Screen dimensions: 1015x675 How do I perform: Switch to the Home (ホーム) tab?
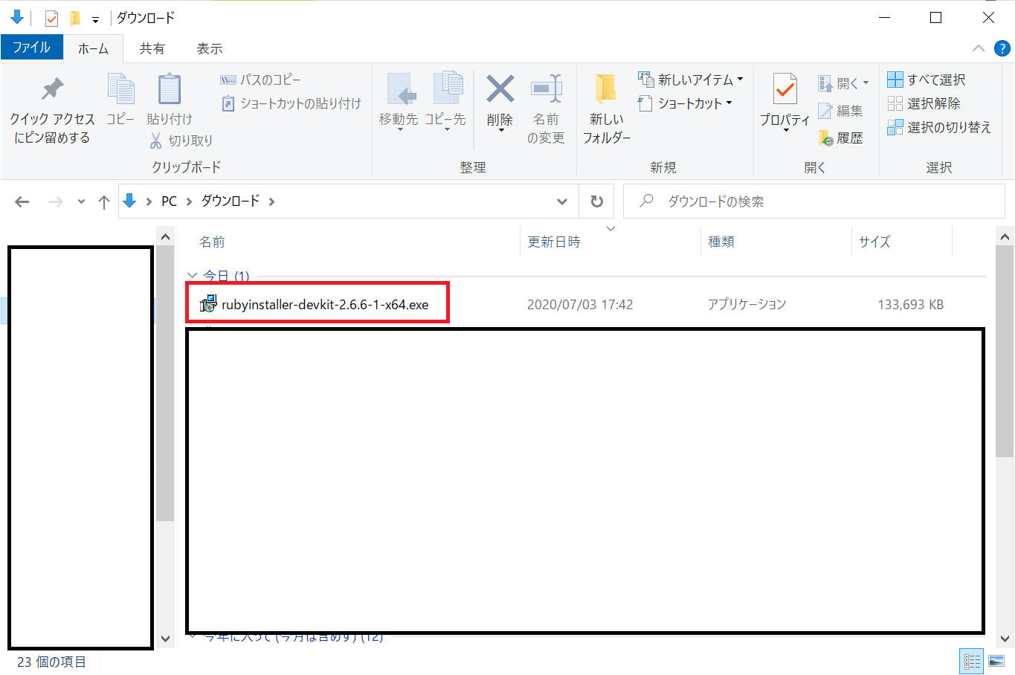(x=93, y=48)
